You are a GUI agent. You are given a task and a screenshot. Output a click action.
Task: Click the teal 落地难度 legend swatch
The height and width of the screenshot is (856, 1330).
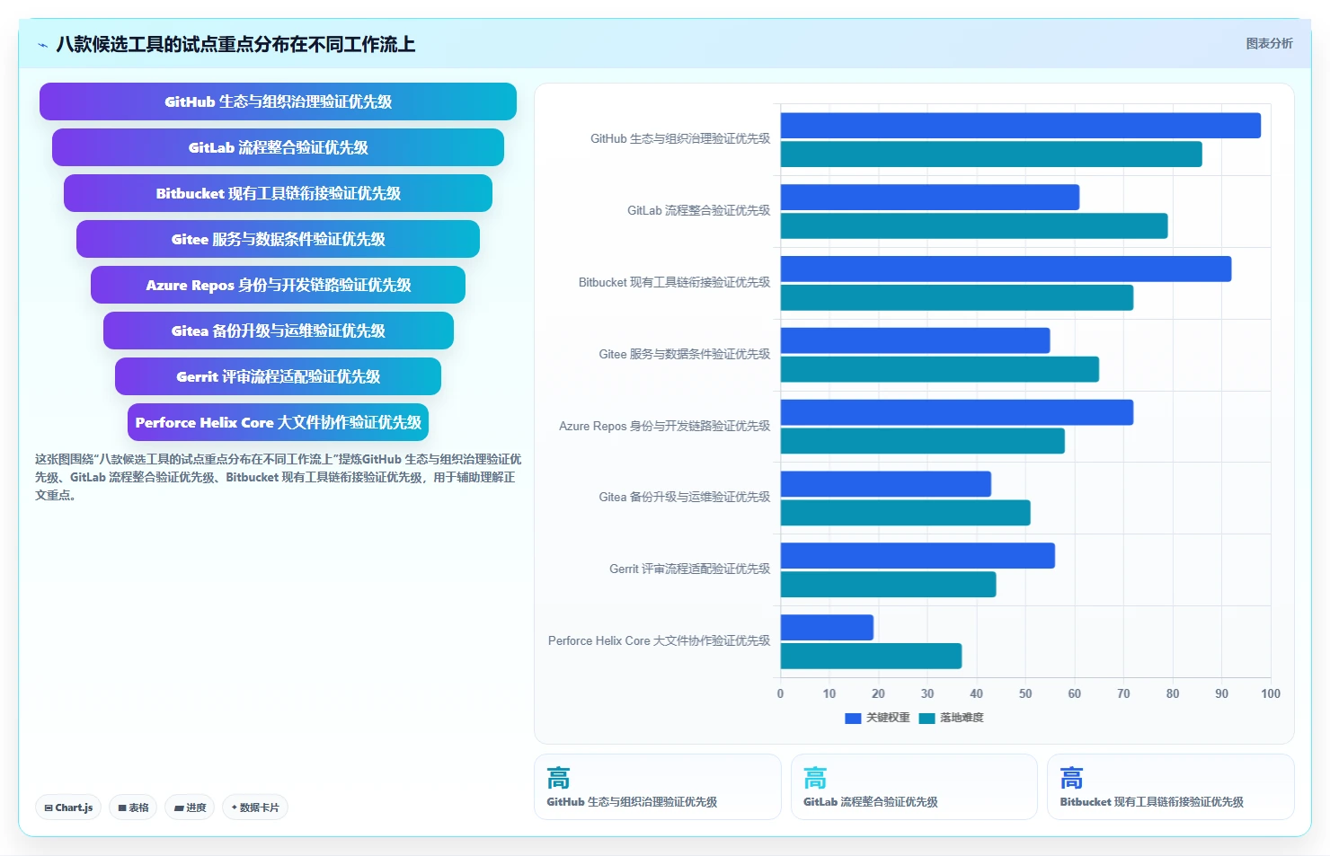tap(927, 718)
